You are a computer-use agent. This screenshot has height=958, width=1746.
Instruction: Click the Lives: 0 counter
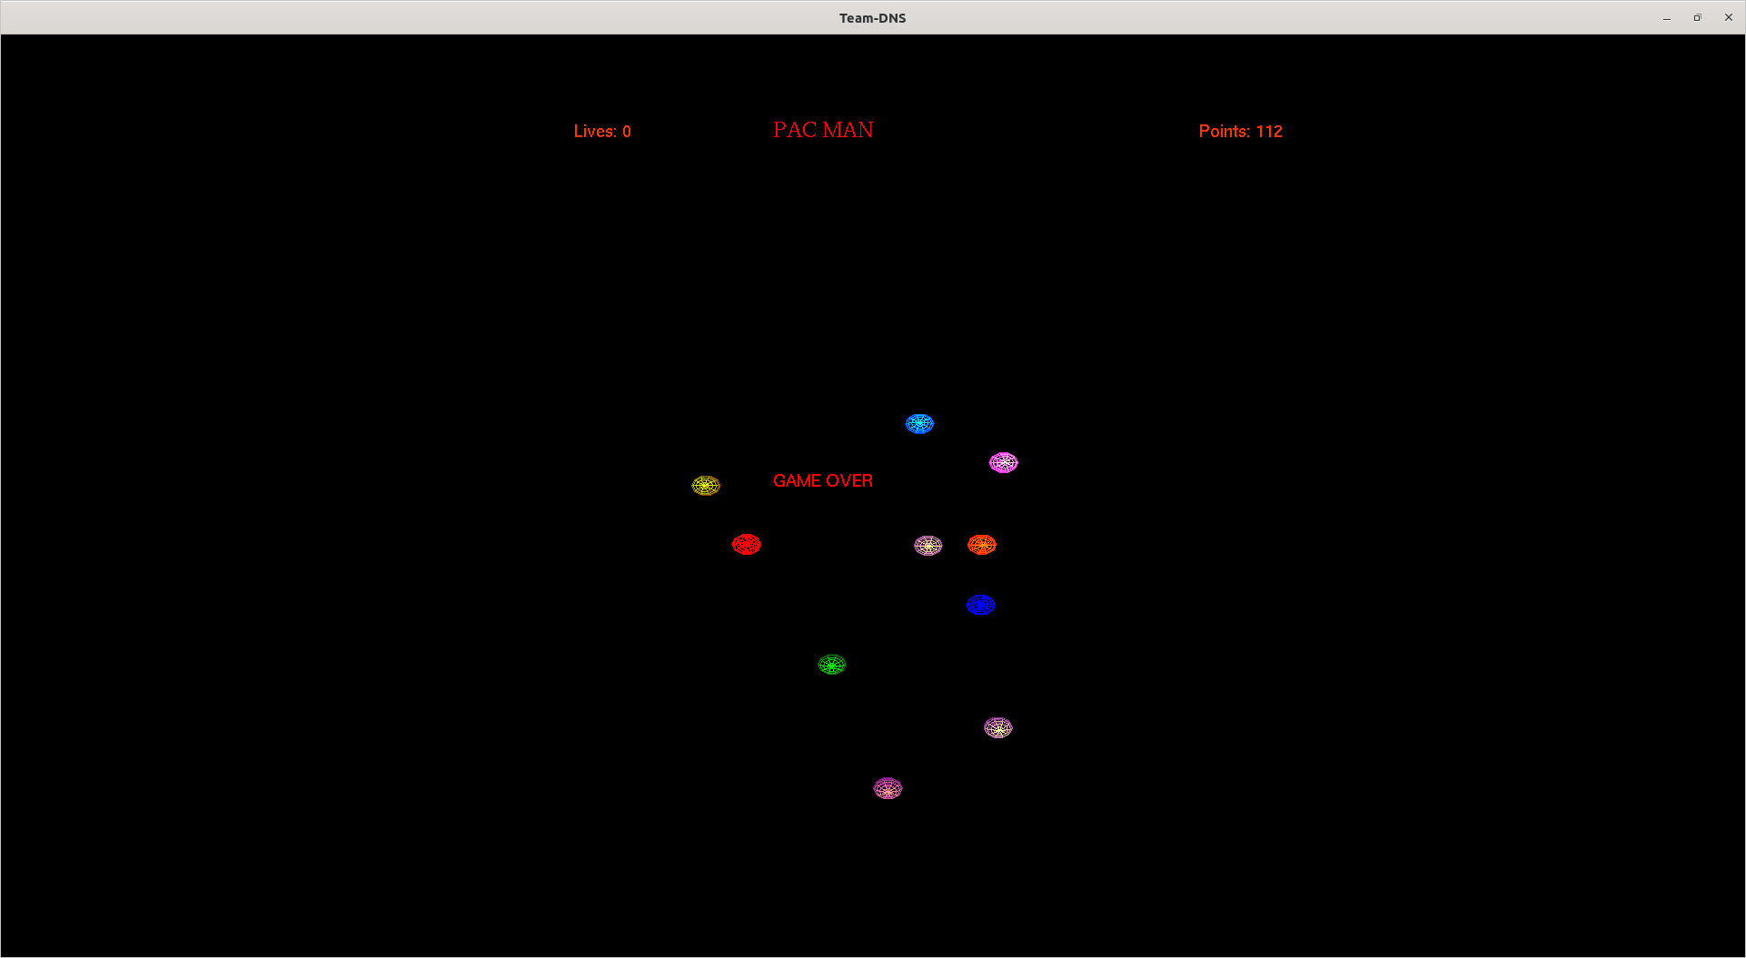click(x=602, y=132)
